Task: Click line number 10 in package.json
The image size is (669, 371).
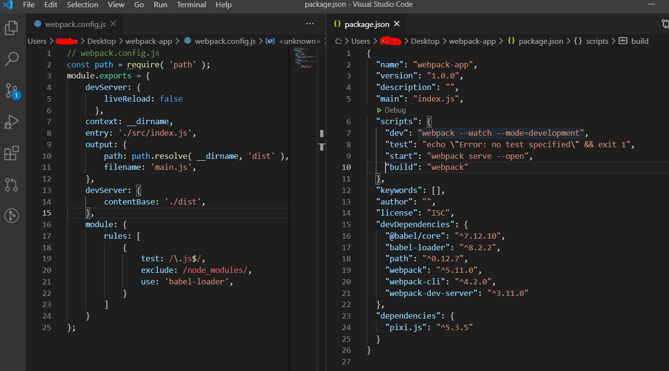Action: [x=346, y=167]
